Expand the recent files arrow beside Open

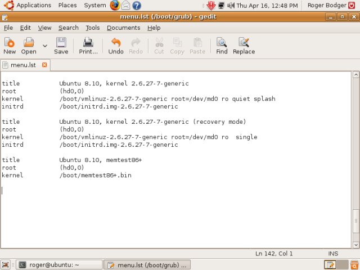[x=45, y=46]
